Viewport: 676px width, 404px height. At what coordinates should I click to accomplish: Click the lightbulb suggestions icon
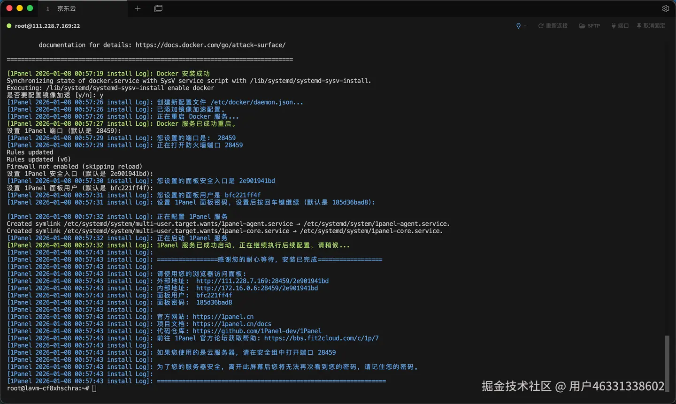518,26
